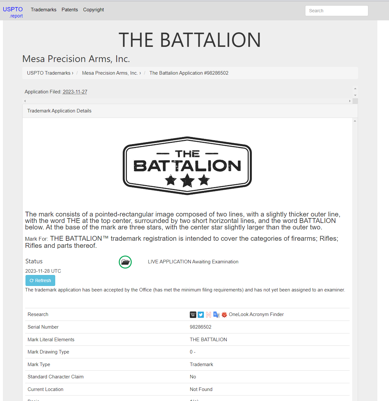Click the filing strip's scroll left arrow

point(25,101)
